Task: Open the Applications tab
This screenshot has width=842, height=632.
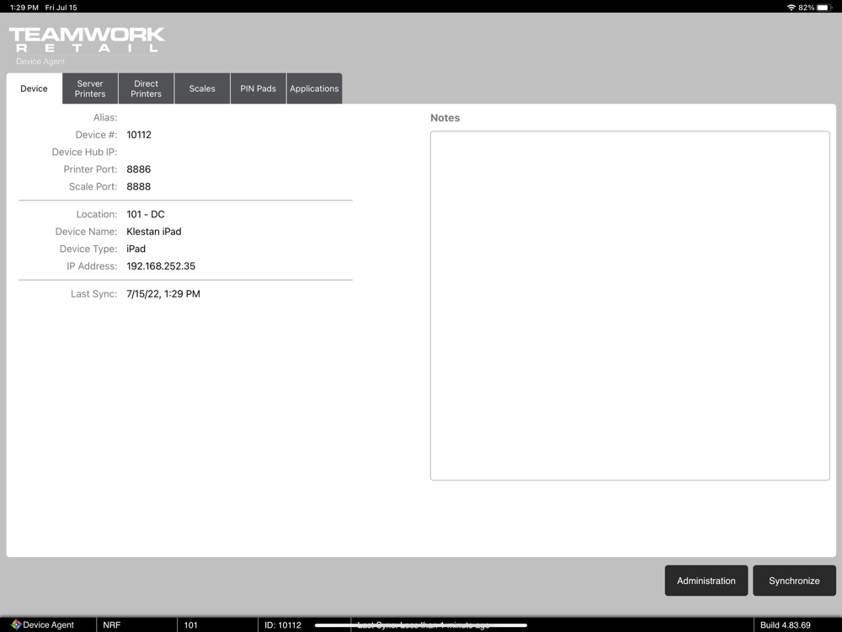Action: coord(314,88)
